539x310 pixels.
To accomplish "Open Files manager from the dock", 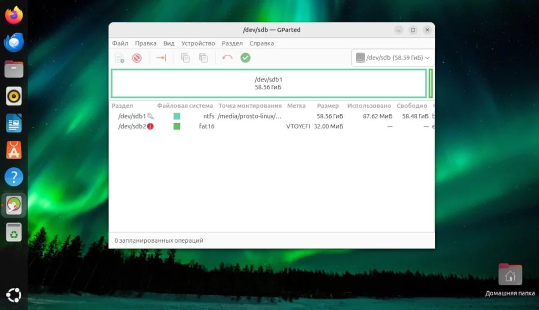I will coord(14,69).
